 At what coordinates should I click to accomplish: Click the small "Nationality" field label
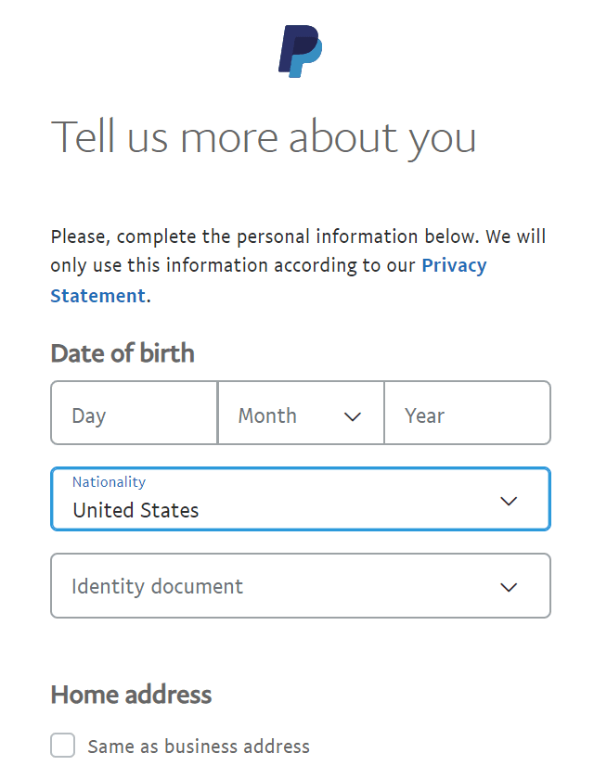tap(109, 482)
